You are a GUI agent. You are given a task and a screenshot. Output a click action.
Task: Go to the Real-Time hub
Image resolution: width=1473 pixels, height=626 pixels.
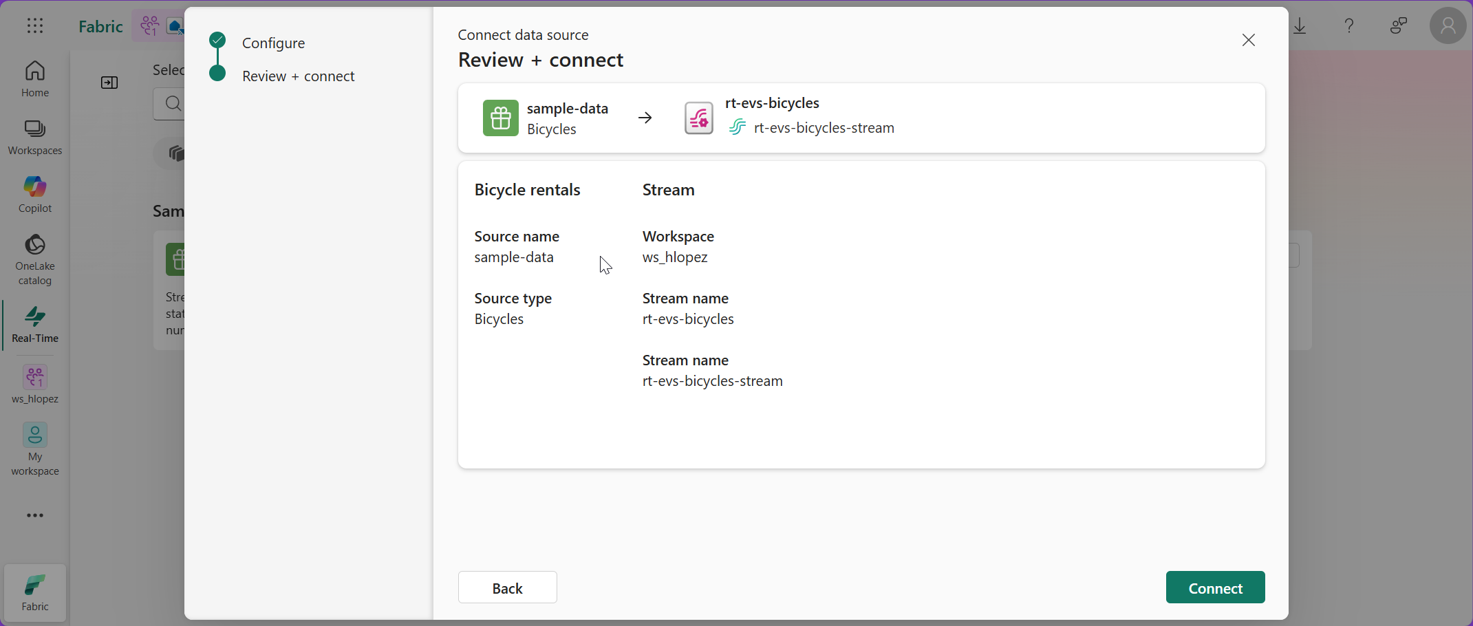35,325
